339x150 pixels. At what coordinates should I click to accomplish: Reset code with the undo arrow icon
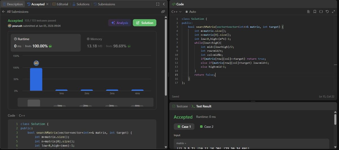[327, 12]
